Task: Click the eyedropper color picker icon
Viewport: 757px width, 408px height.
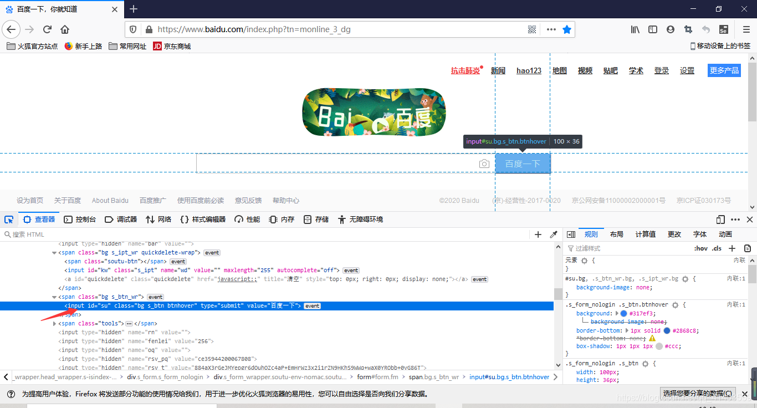Action: coord(553,234)
